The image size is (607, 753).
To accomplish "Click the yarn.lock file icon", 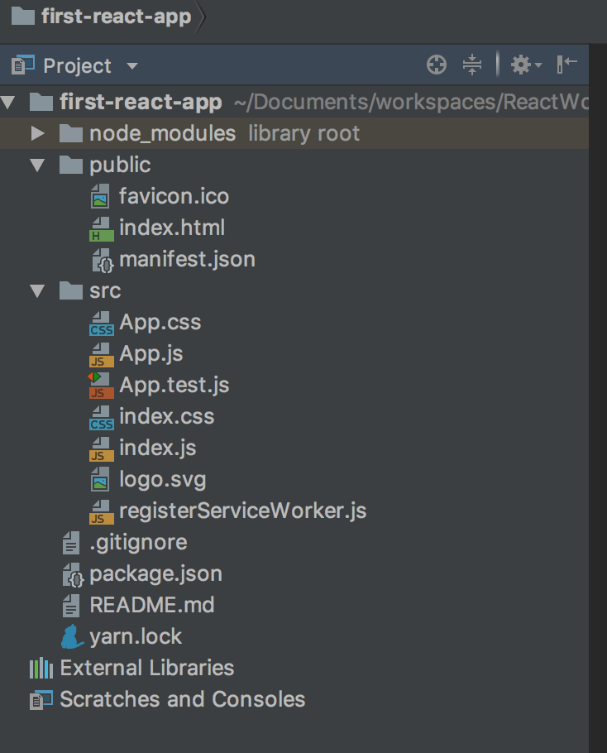I will coord(72,636).
